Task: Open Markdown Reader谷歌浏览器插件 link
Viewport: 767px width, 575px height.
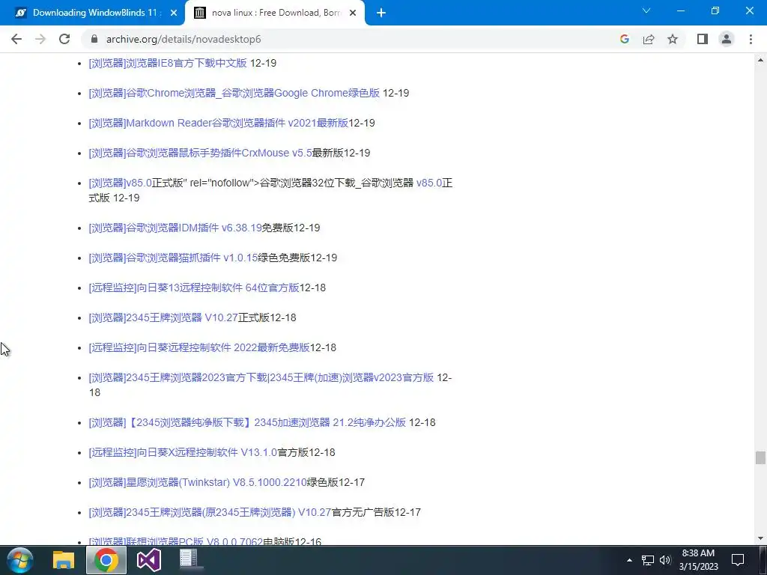Action: point(218,123)
